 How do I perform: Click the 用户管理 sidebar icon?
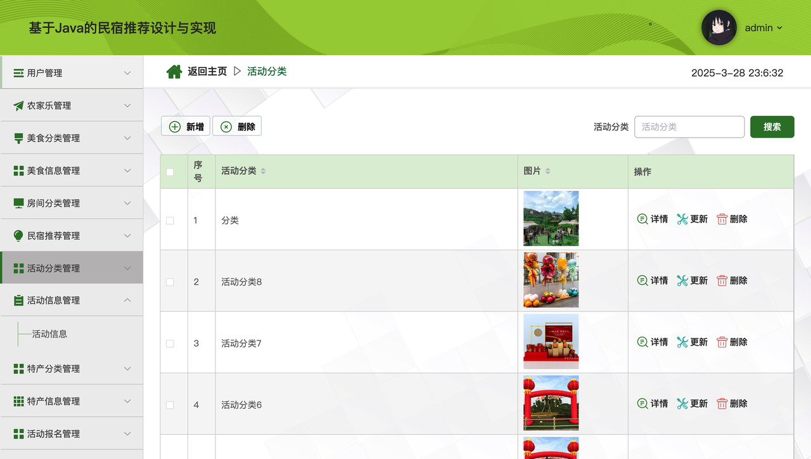pyautogui.click(x=19, y=73)
